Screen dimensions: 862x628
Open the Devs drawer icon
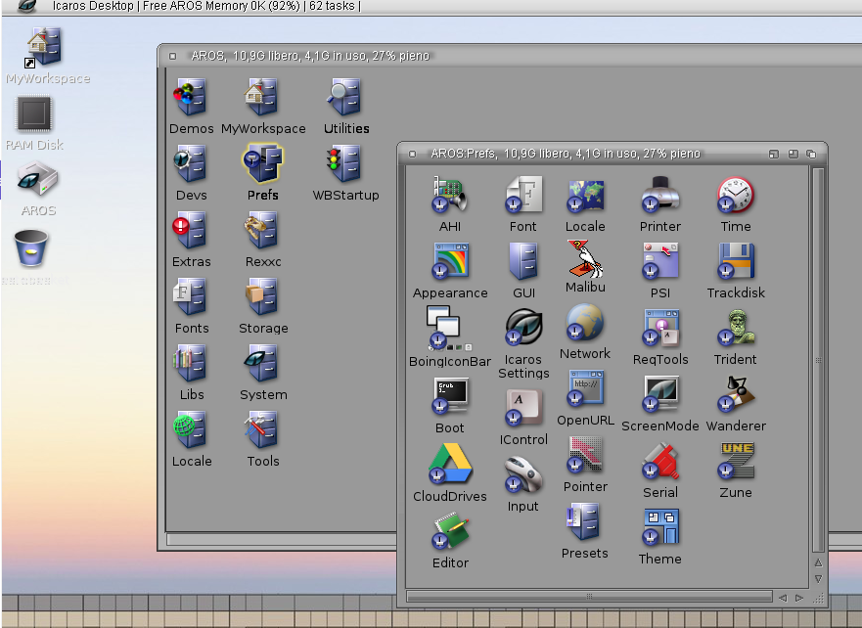point(190,163)
